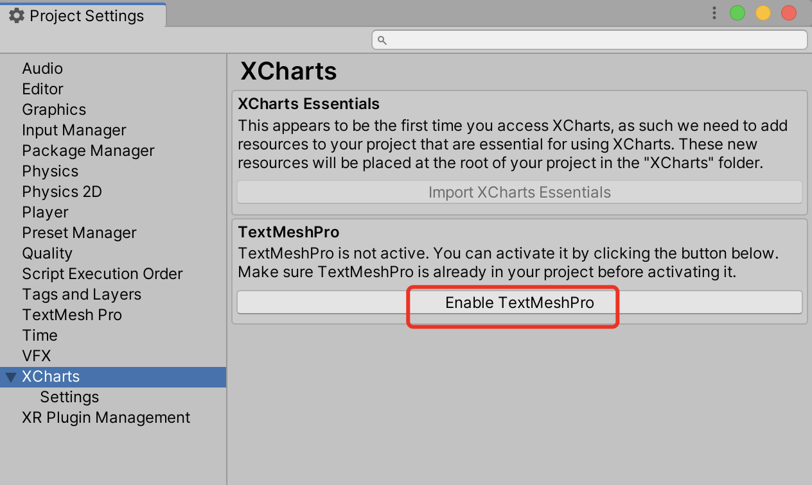The height and width of the screenshot is (485, 812).
Task: Open Editor settings category
Action: 42,89
